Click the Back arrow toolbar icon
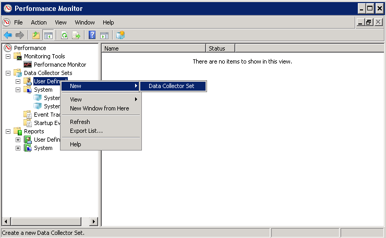The height and width of the screenshot is (238, 386). pos(8,35)
